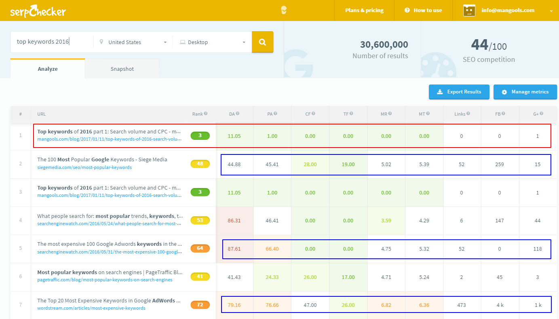559x319 pixels.
Task: Click the Manage metrics button
Action: (x=525, y=92)
